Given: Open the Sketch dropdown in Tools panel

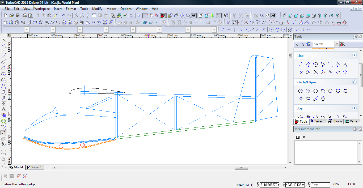Looking at the screenshot, I should pyautogui.click(x=337, y=44).
